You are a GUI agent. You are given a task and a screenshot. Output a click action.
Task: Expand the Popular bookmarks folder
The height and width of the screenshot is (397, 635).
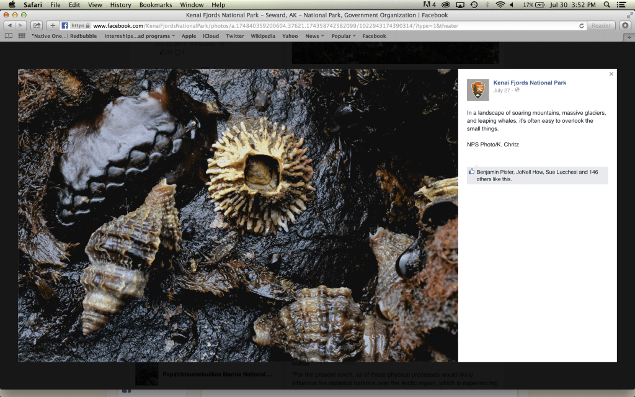(344, 36)
